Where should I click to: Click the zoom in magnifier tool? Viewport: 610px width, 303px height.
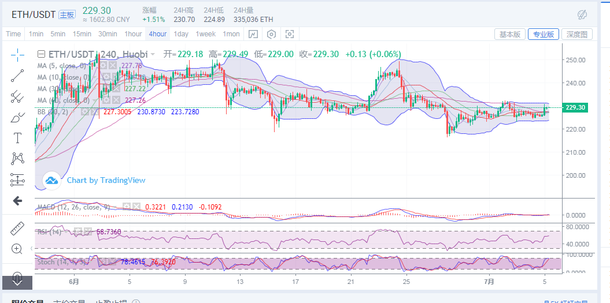pos(17,249)
